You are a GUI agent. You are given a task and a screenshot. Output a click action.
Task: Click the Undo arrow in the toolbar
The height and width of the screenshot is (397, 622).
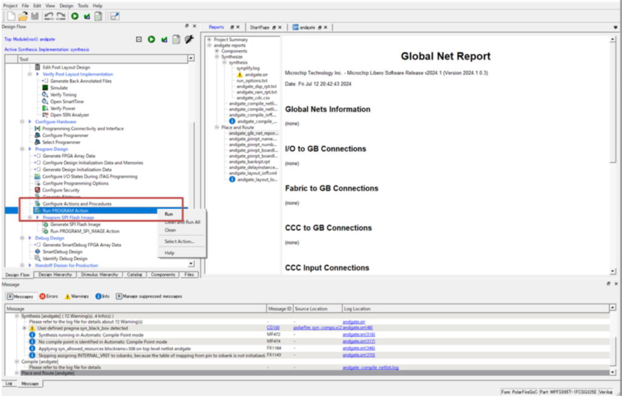click(49, 16)
